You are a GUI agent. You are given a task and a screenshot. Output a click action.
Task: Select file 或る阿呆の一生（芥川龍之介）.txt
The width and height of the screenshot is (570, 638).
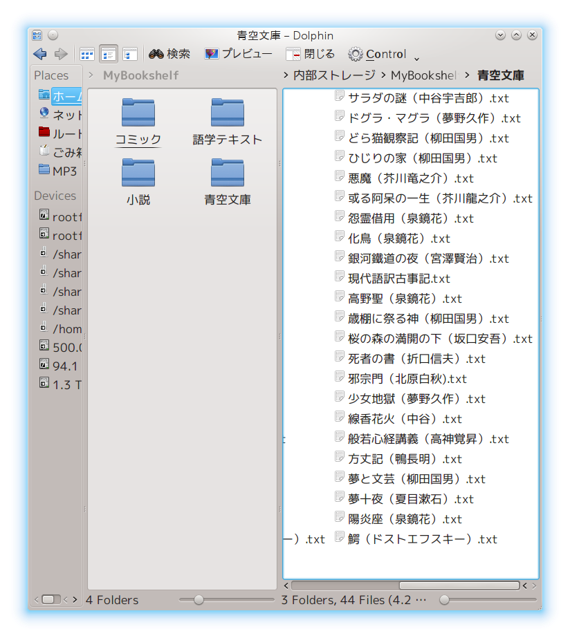click(x=434, y=198)
